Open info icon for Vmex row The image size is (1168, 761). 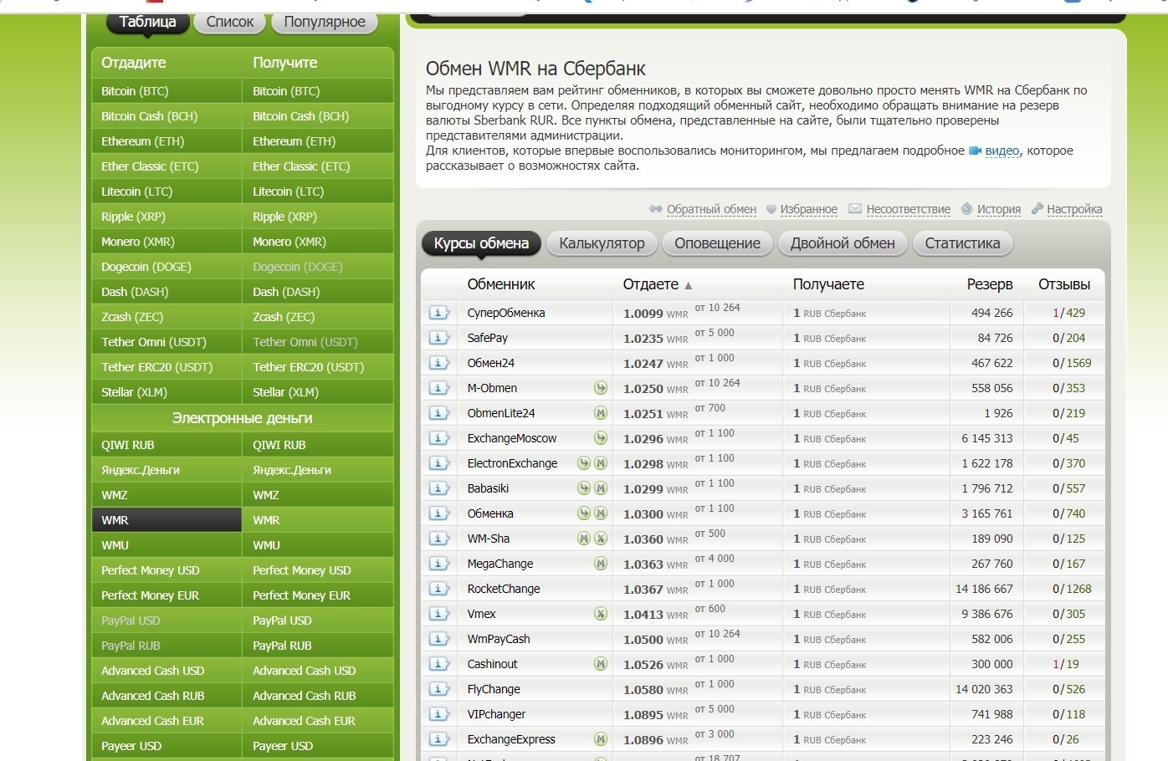[x=438, y=614]
